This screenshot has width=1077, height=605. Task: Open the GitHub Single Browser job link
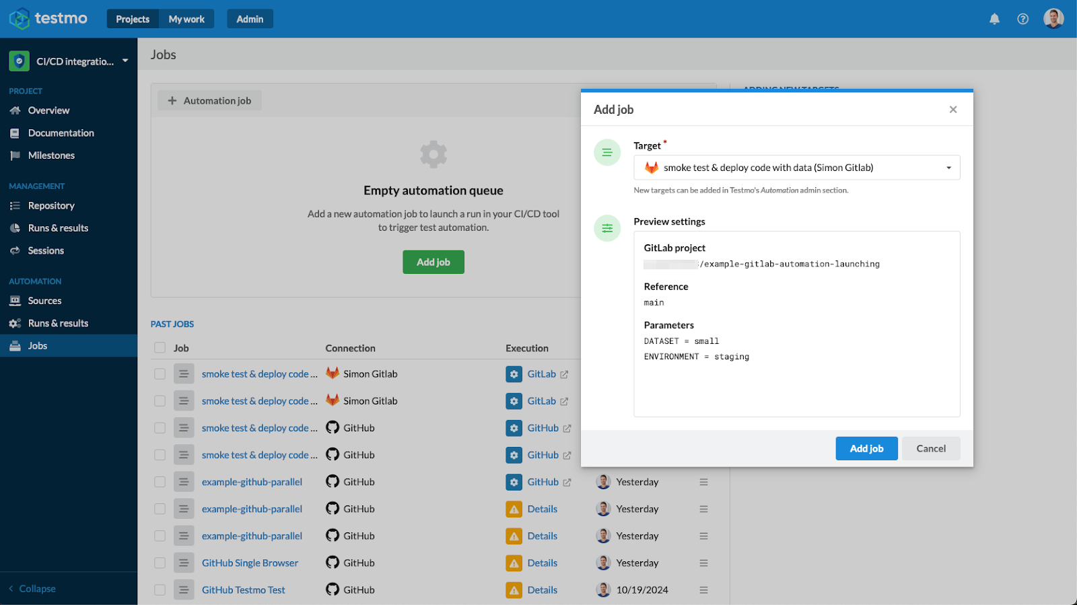click(x=250, y=563)
